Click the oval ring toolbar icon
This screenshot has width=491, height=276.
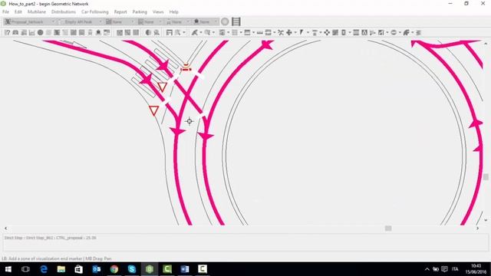click(x=394, y=32)
